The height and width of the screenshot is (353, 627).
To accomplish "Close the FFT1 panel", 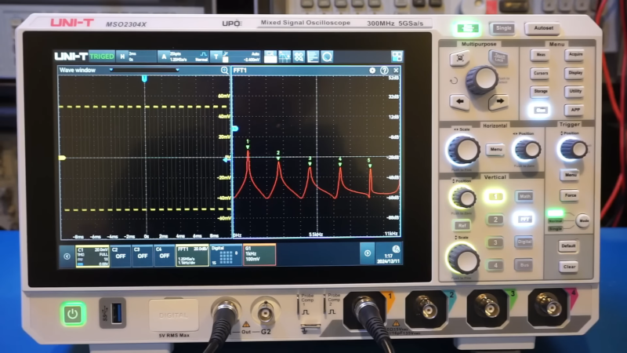I will coord(396,71).
